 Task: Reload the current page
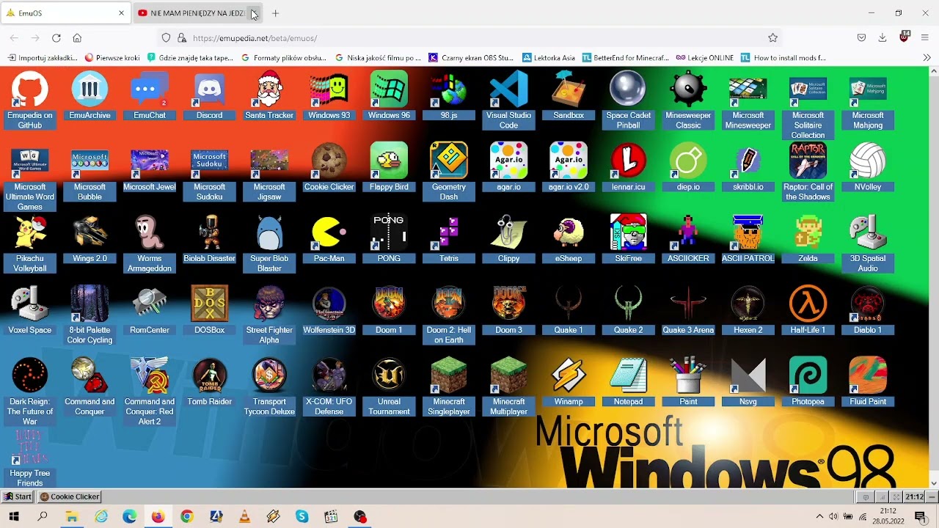click(56, 38)
